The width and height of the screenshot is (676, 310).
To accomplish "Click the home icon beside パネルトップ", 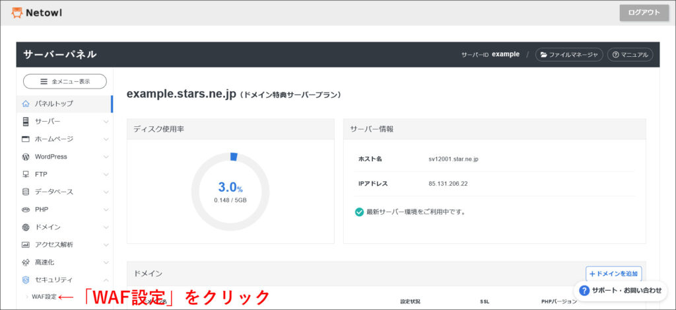I will 26,104.
